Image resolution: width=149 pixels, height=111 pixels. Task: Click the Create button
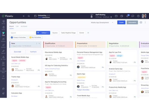pos(121,22)
